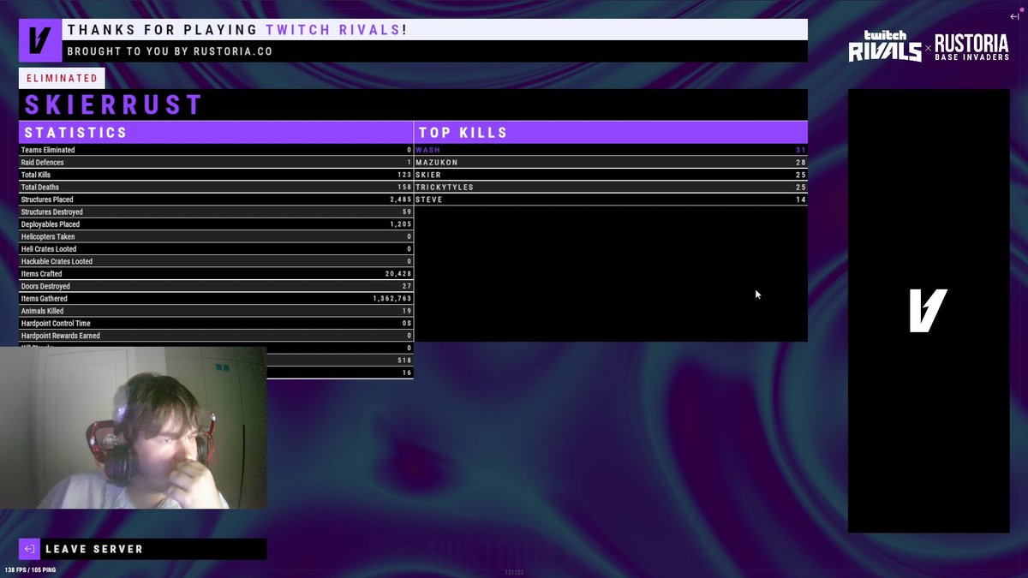1028x578 pixels.
Task: Select the Helicopters Taken row
Action: [216, 236]
